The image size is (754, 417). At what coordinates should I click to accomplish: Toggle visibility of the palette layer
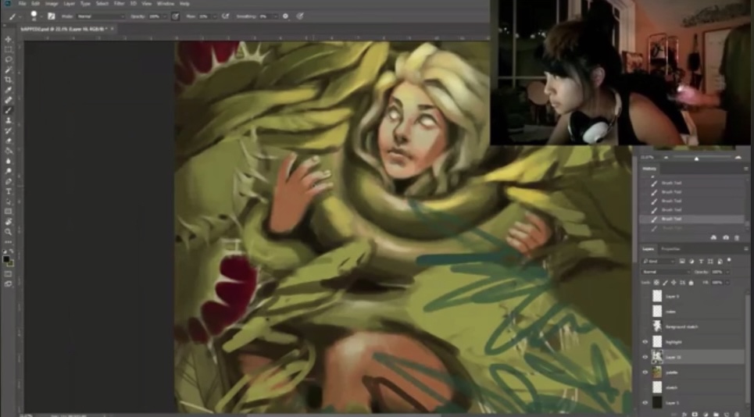(x=645, y=372)
